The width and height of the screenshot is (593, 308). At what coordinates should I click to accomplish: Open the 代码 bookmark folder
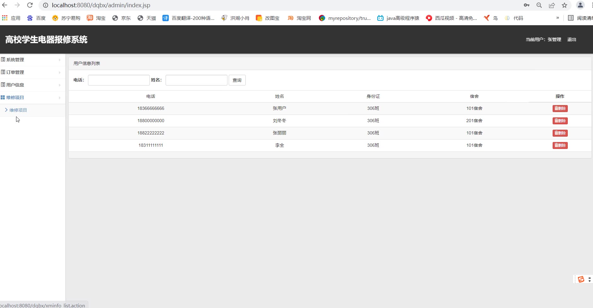click(x=514, y=18)
